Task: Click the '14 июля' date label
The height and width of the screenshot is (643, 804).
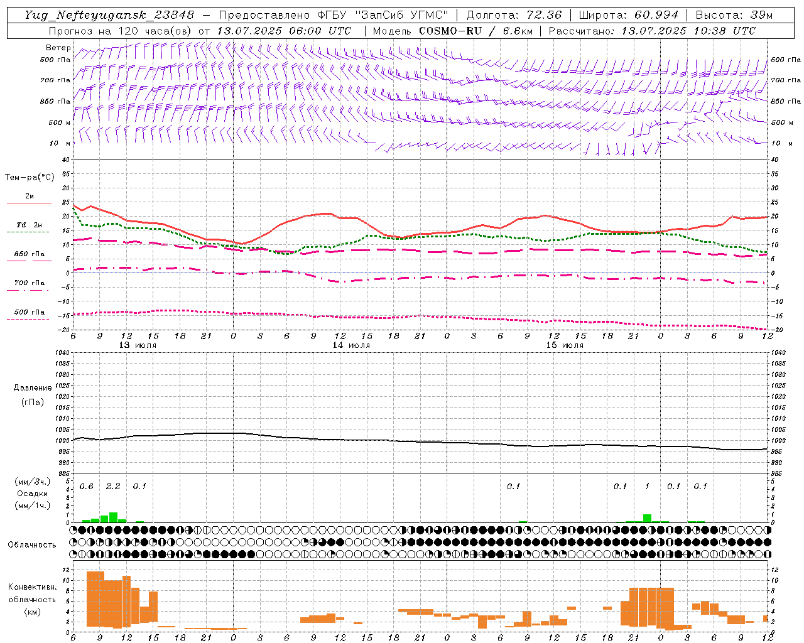Action: point(351,345)
